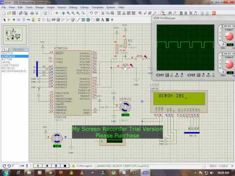The width and height of the screenshot is (235, 176).
Task: Select the Selection Mode arrow tool
Action: click(4, 20)
